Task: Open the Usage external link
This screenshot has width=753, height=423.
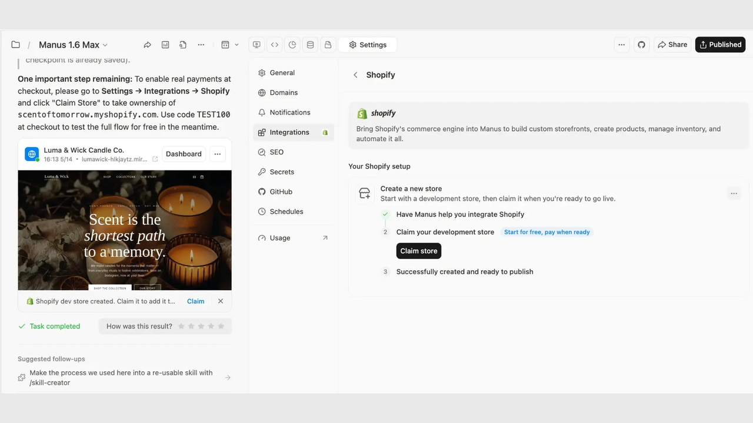Action: point(294,238)
